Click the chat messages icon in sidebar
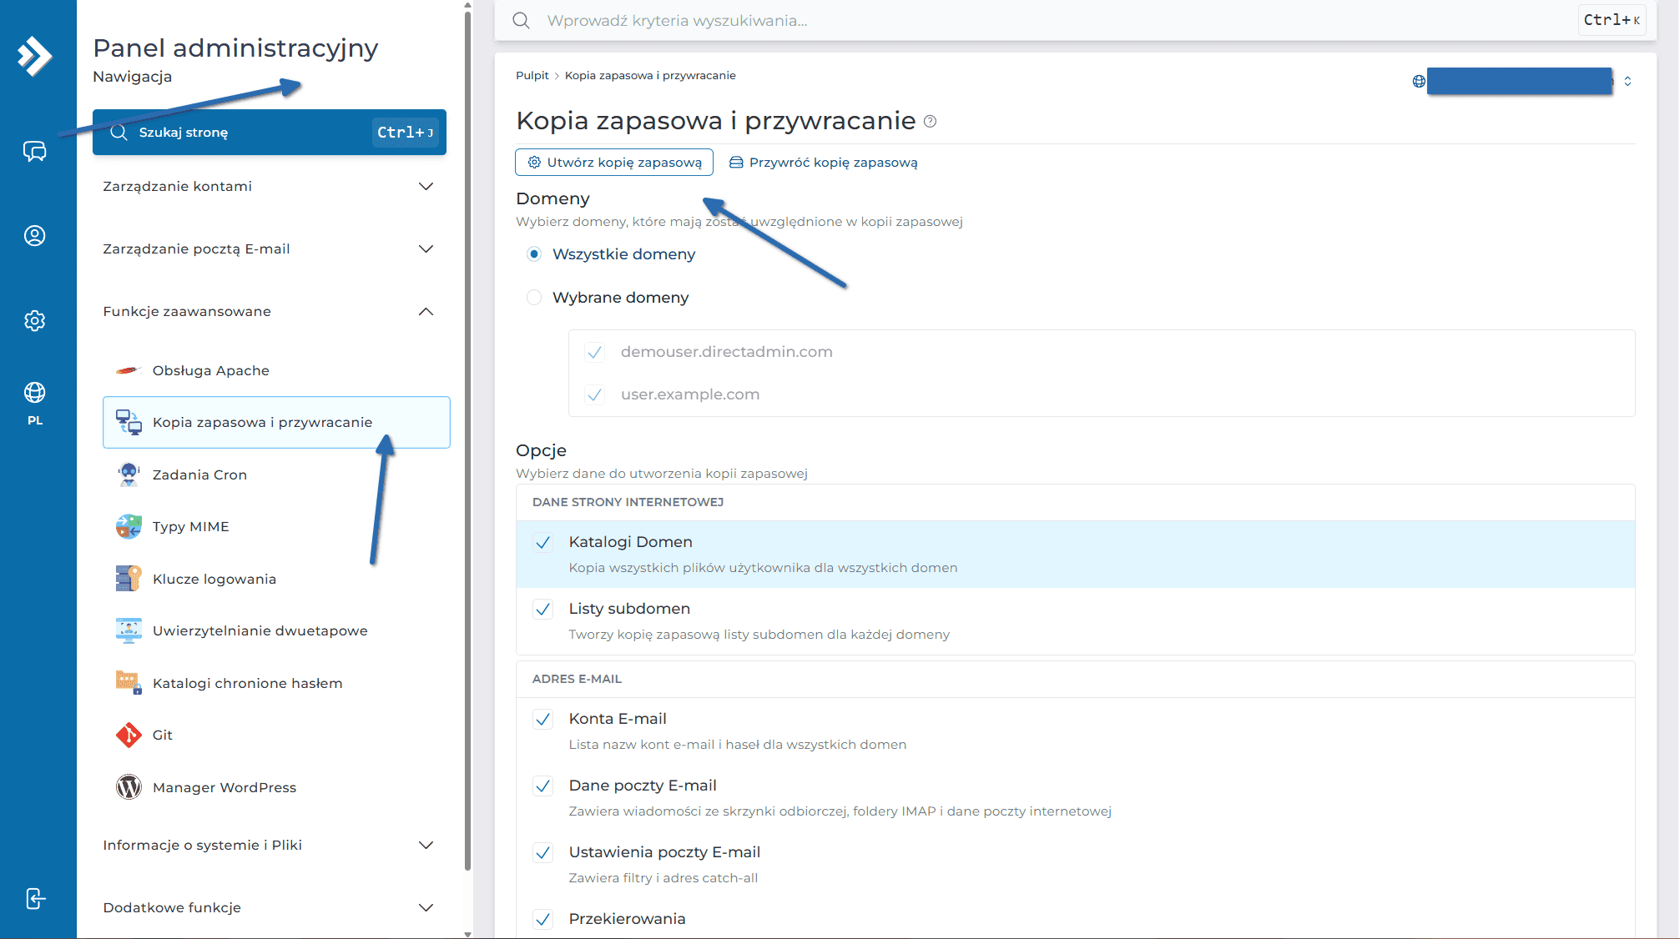The width and height of the screenshot is (1680, 939). point(34,151)
